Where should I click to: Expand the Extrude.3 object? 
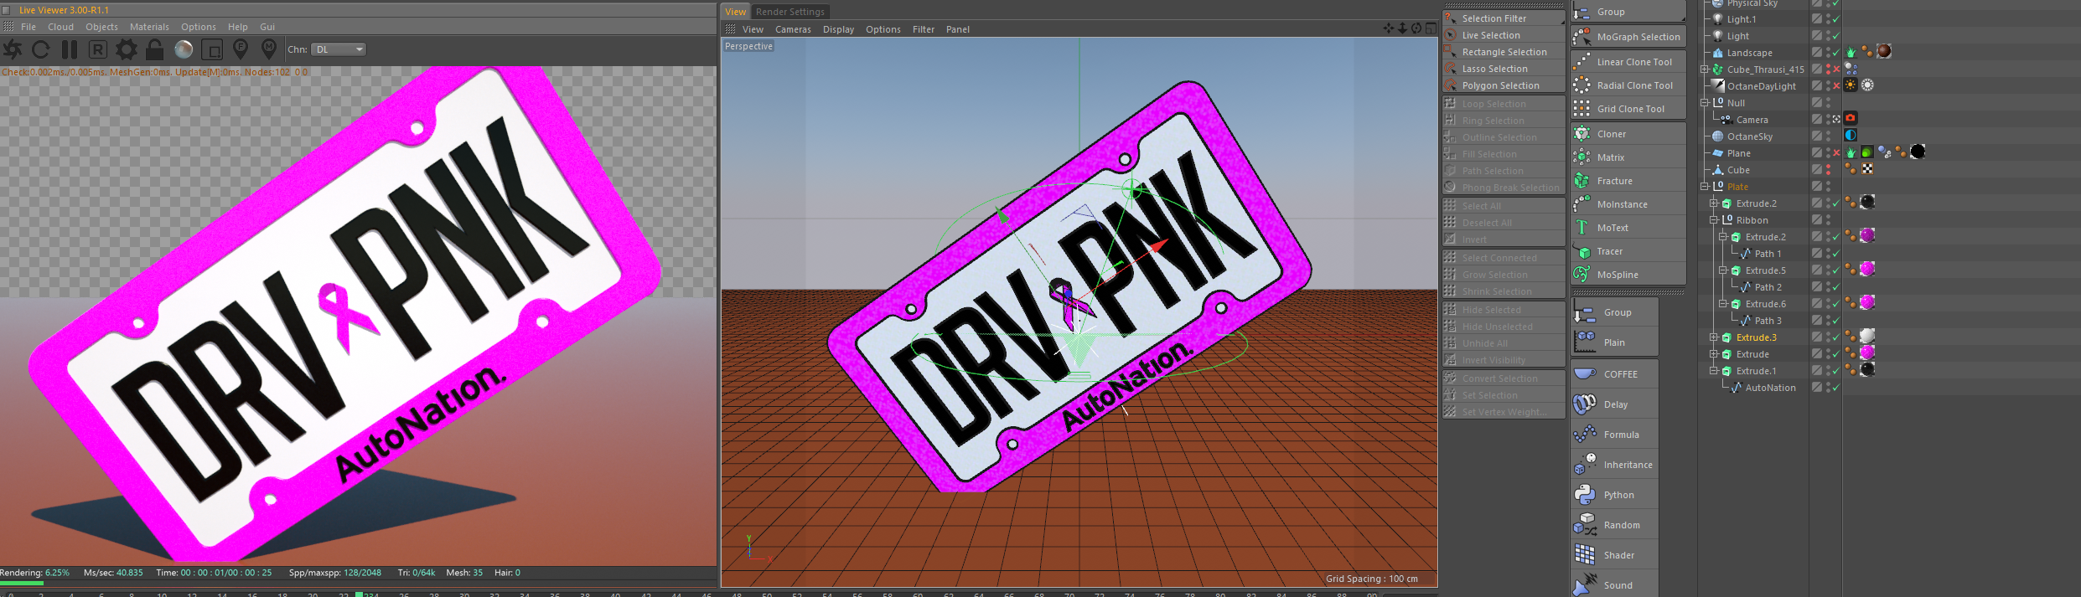1714,337
